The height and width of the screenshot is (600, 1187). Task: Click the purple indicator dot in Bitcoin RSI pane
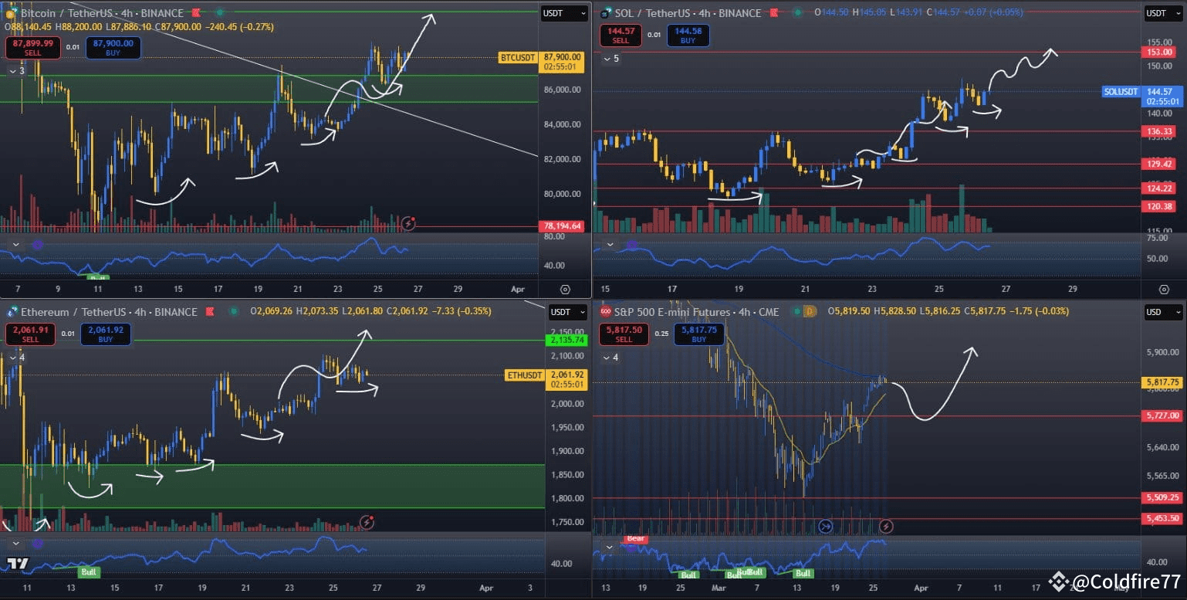pyautogui.click(x=37, y=245)
